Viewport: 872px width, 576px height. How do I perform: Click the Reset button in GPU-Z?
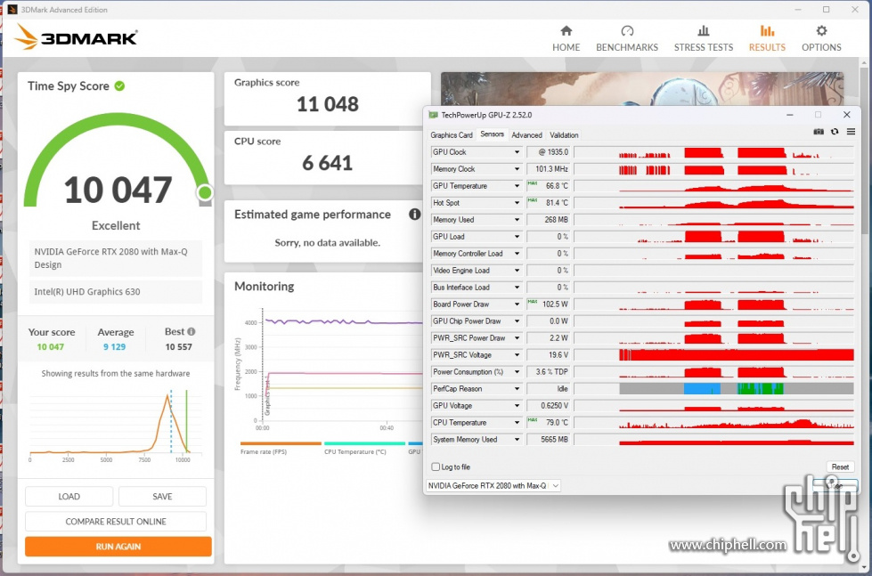point(840,467)
